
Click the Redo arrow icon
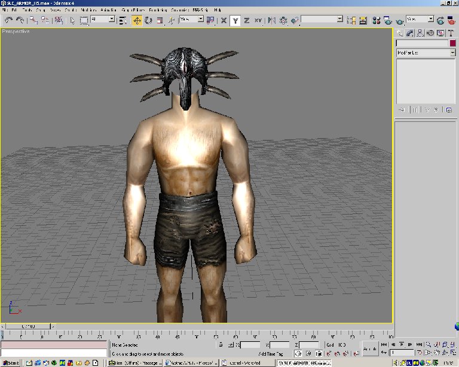click(x=20, y=20)
